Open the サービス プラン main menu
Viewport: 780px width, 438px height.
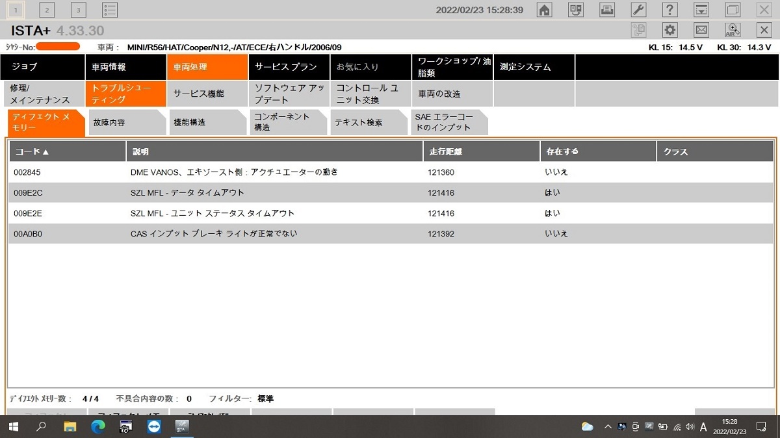289,67
